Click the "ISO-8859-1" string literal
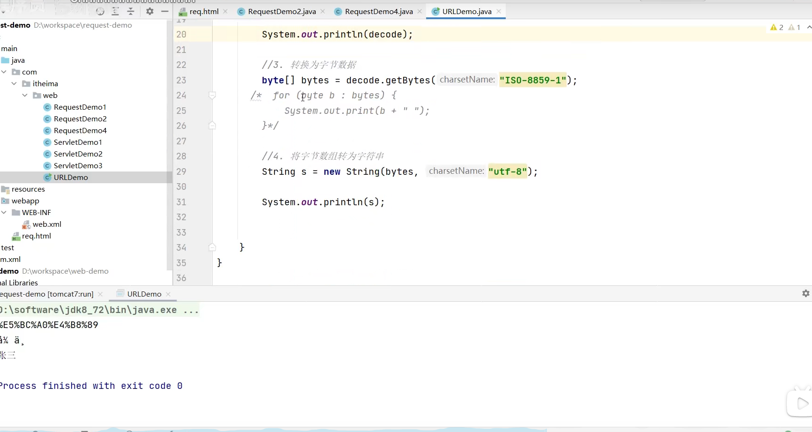This screenshot has width=812, height=432. (533, 80)
